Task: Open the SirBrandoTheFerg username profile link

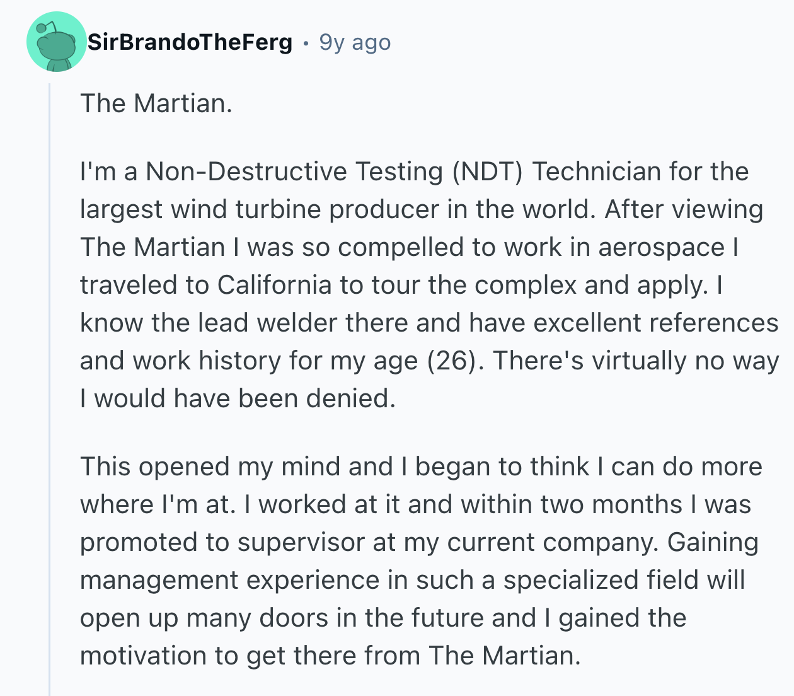Action: (x=190, y=42)
